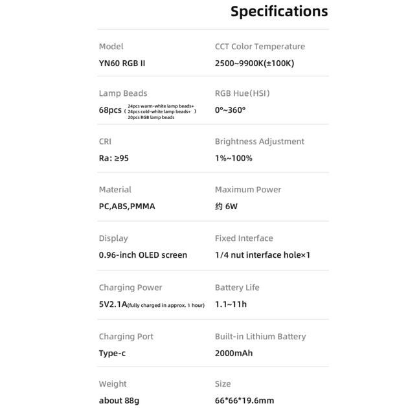Click the Ra: ≥95 CRI value
Viewport: 408px width, 408px height.
point(113,158)
